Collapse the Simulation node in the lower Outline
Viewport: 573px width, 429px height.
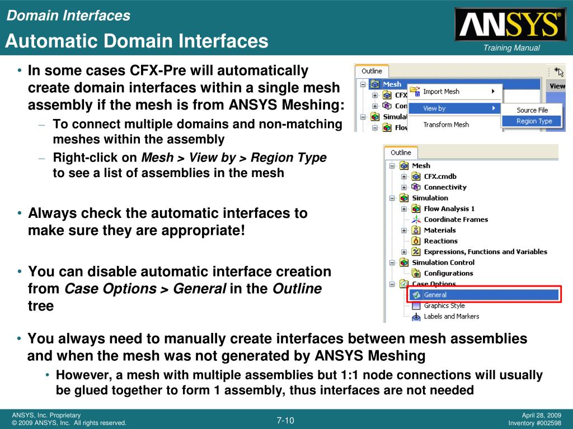pyautogui.click(x=392, y=198)
